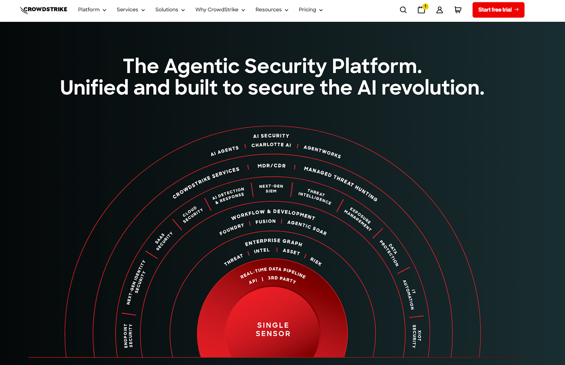Click the arrow inside Start free trial
This screenshot has height=365, width=565.
click(x=517, y=10)
